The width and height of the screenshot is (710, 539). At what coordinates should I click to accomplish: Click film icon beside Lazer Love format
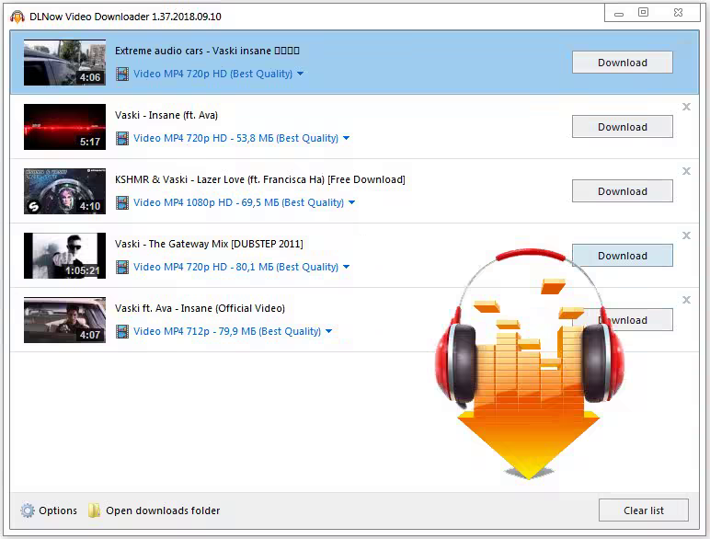122,202
